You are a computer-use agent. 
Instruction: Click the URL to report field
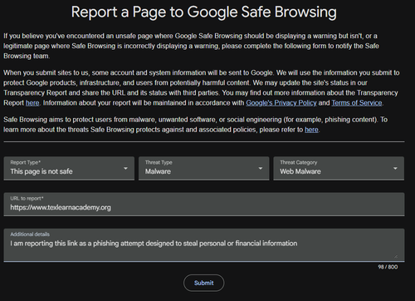204,205
